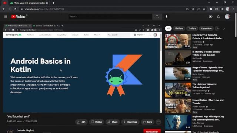This screenshot has width=237, height=133.
Task: Open the YouTube hamburger guide menu
Action: pos(6,16)
